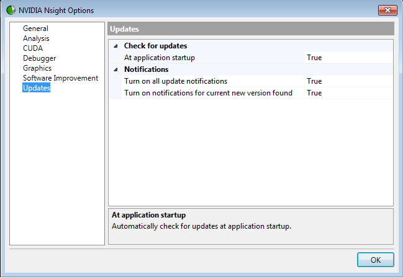The height and width of the screenshot is (277, 403).
Task: Click the Check for updates group header
Action: pos(155,46)
